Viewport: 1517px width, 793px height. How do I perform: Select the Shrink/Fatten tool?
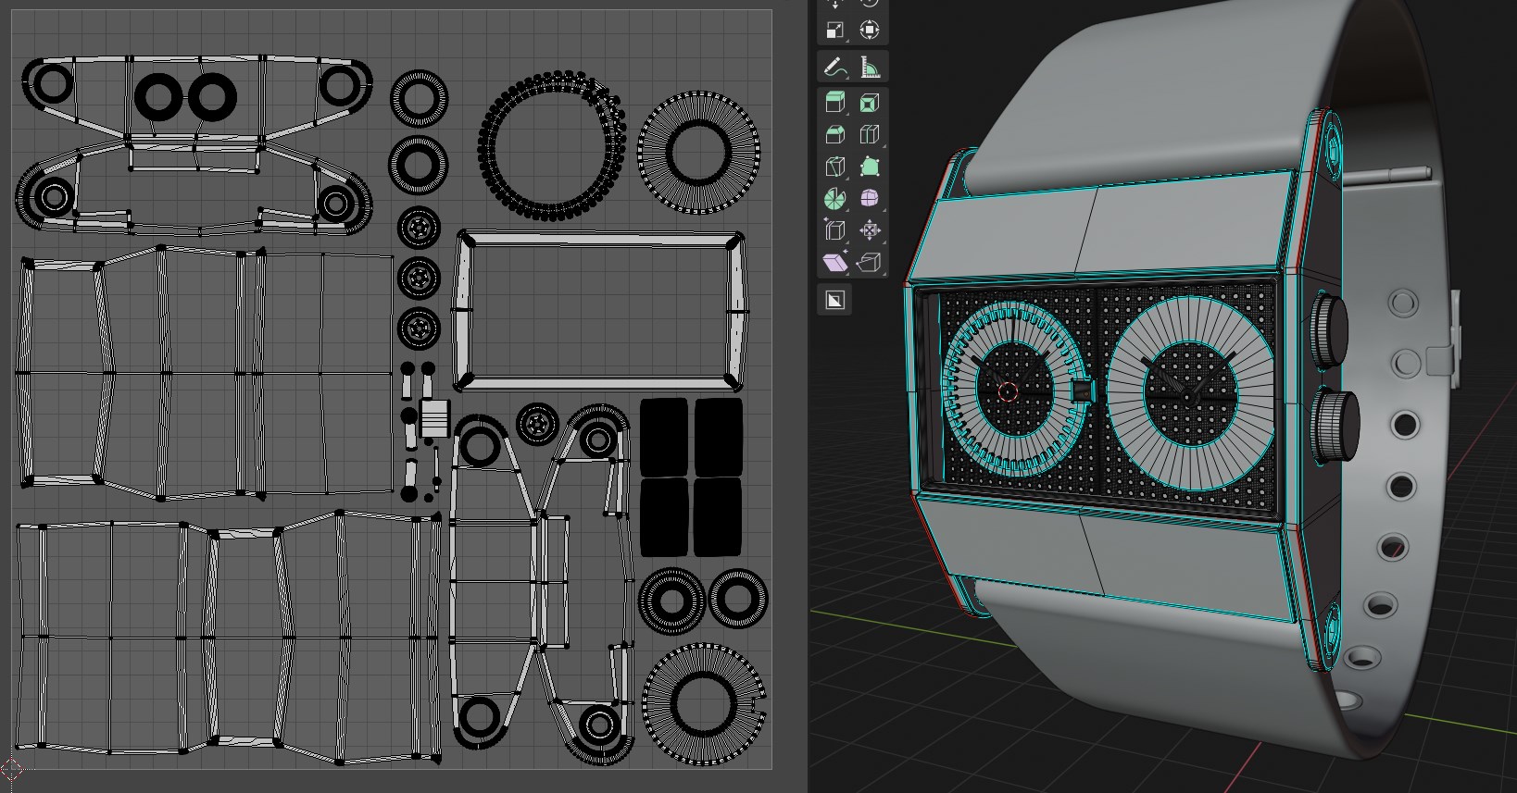[x=869, y=230]
